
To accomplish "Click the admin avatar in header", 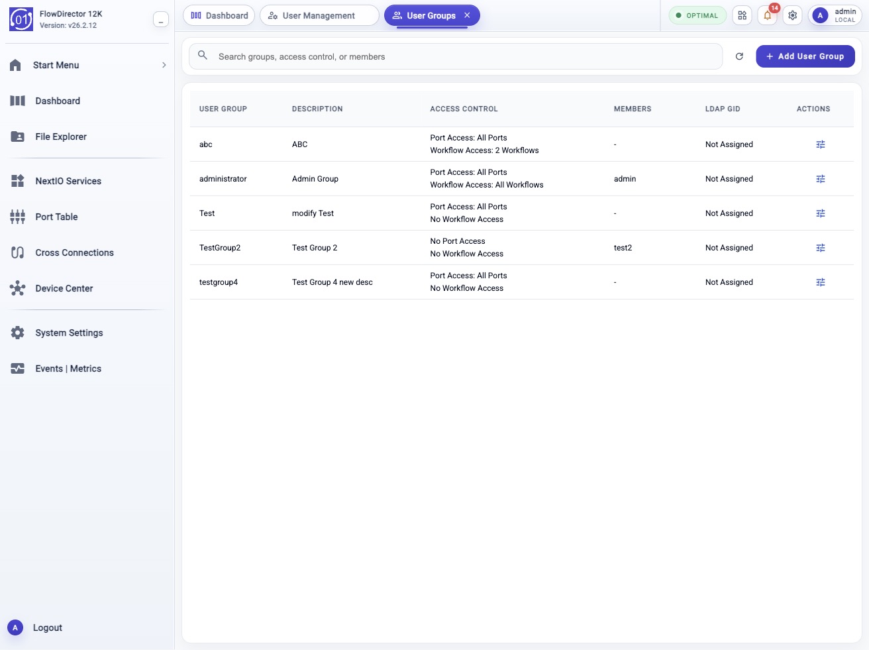I will pyautogui.click(x=820, y=15).
